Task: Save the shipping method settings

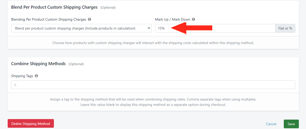Action: (x=291, y=124)
